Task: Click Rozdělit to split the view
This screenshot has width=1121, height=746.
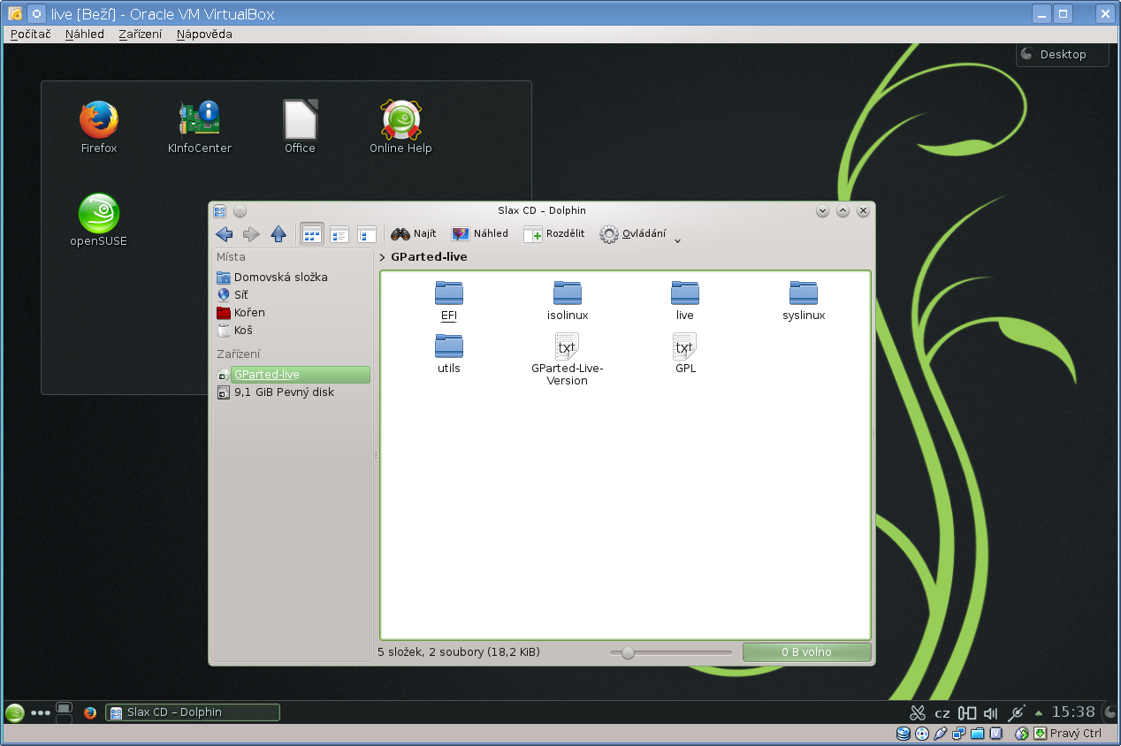Action: 554,234
